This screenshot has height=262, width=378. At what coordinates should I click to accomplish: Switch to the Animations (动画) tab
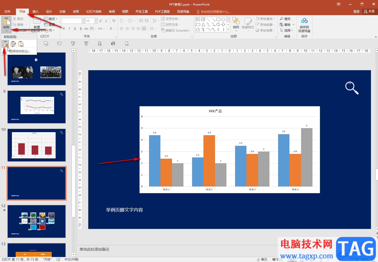click(x=76, y=12)
